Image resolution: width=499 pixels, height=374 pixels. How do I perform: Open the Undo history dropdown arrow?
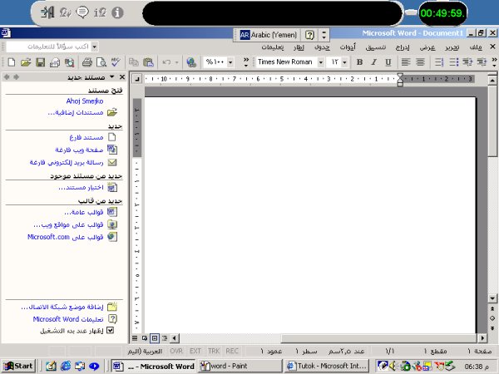coord(176,62)
